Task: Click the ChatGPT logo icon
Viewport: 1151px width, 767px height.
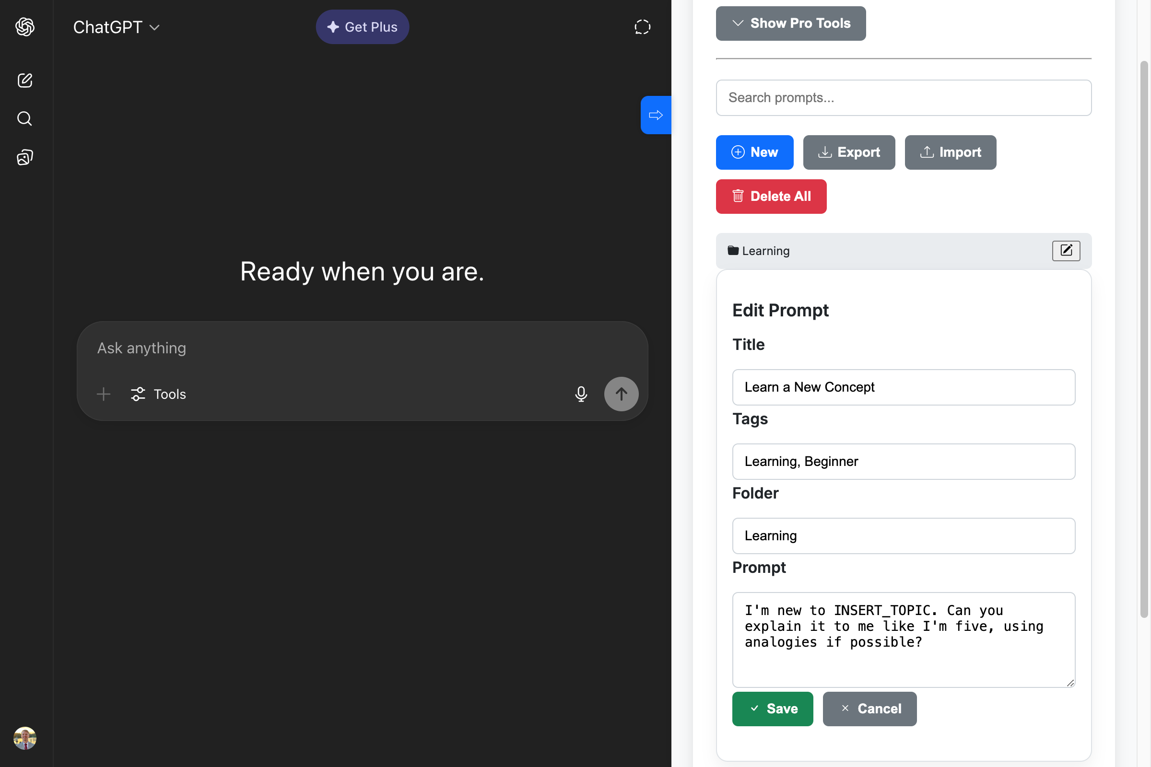Action: [x=25, y=27]
